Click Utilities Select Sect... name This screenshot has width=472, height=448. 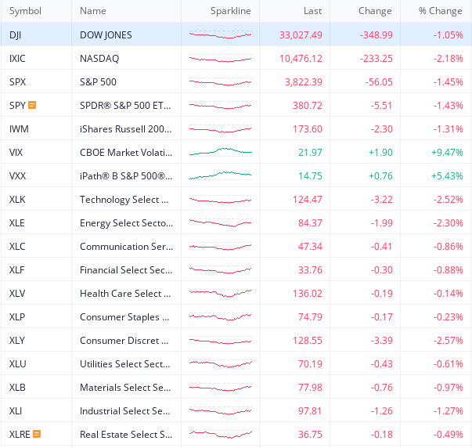(125, 363)
